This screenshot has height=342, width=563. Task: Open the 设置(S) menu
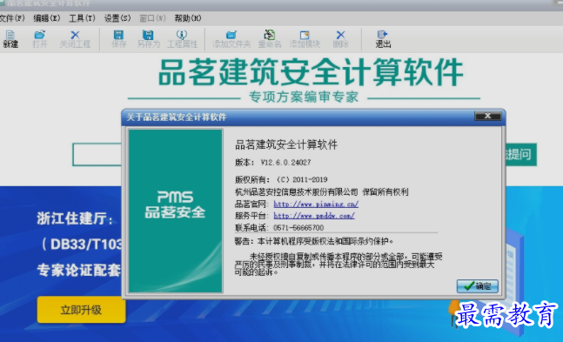(117, 18)
